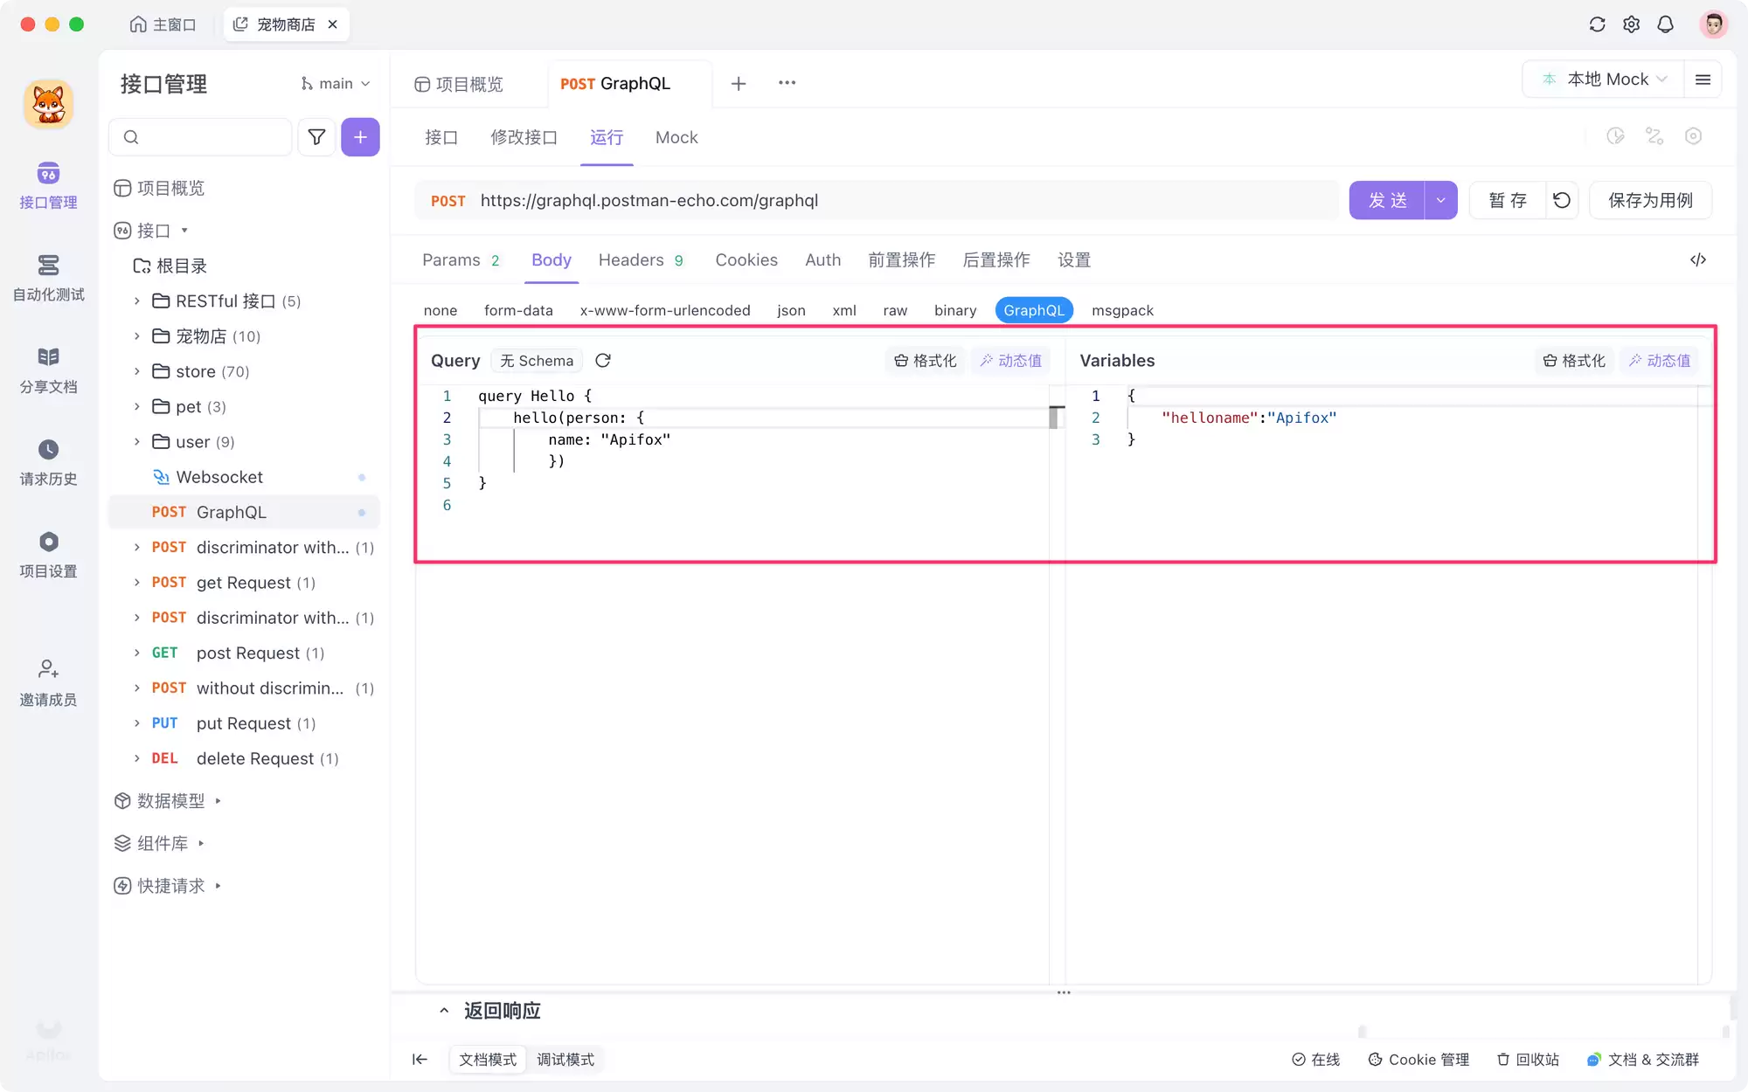Viewport: 1748px width, 1092px height.
Task: Select x-www-form-urlencoded body type
Action: click(665, 310)
